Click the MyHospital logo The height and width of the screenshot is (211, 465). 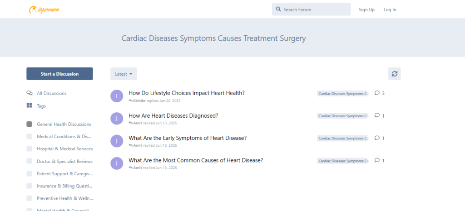tap(44, 10)
